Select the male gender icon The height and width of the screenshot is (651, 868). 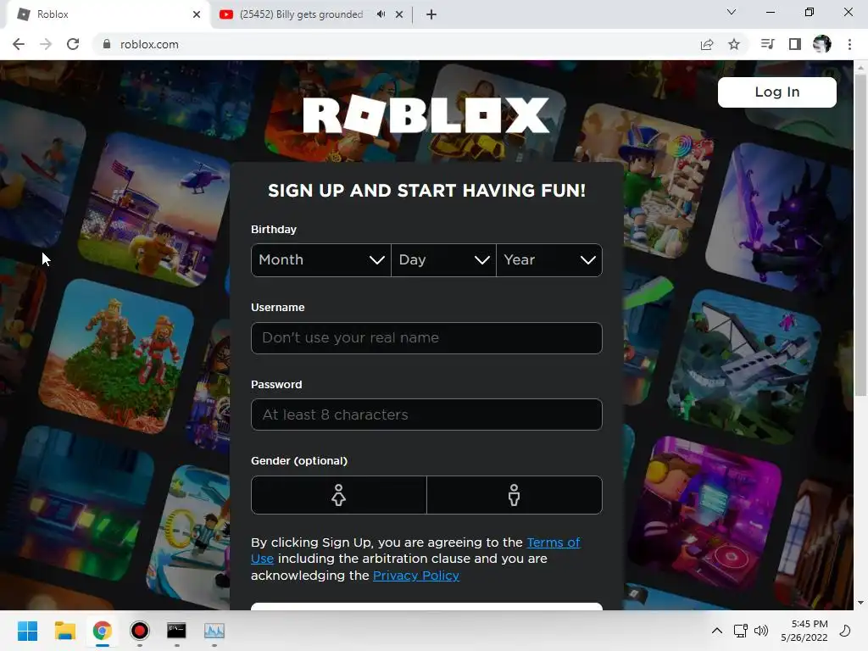[515, 495]
